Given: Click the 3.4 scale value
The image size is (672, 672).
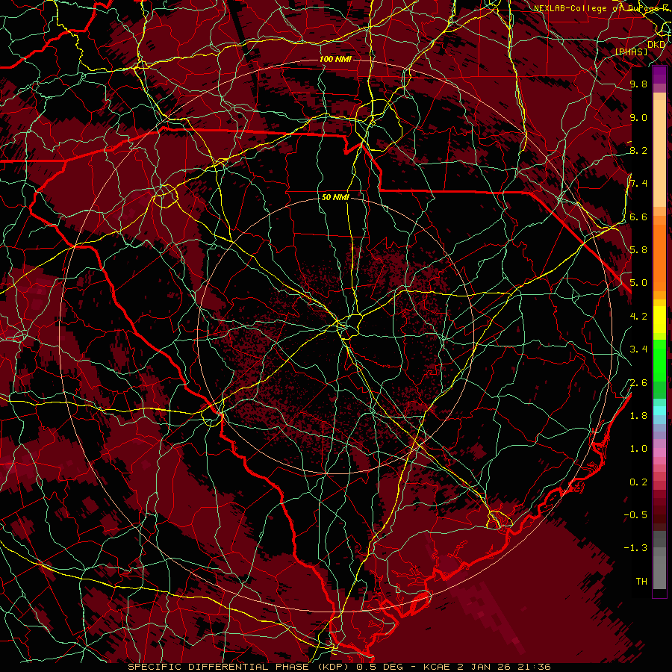Looking at the screenshot, I should point(638,349).
